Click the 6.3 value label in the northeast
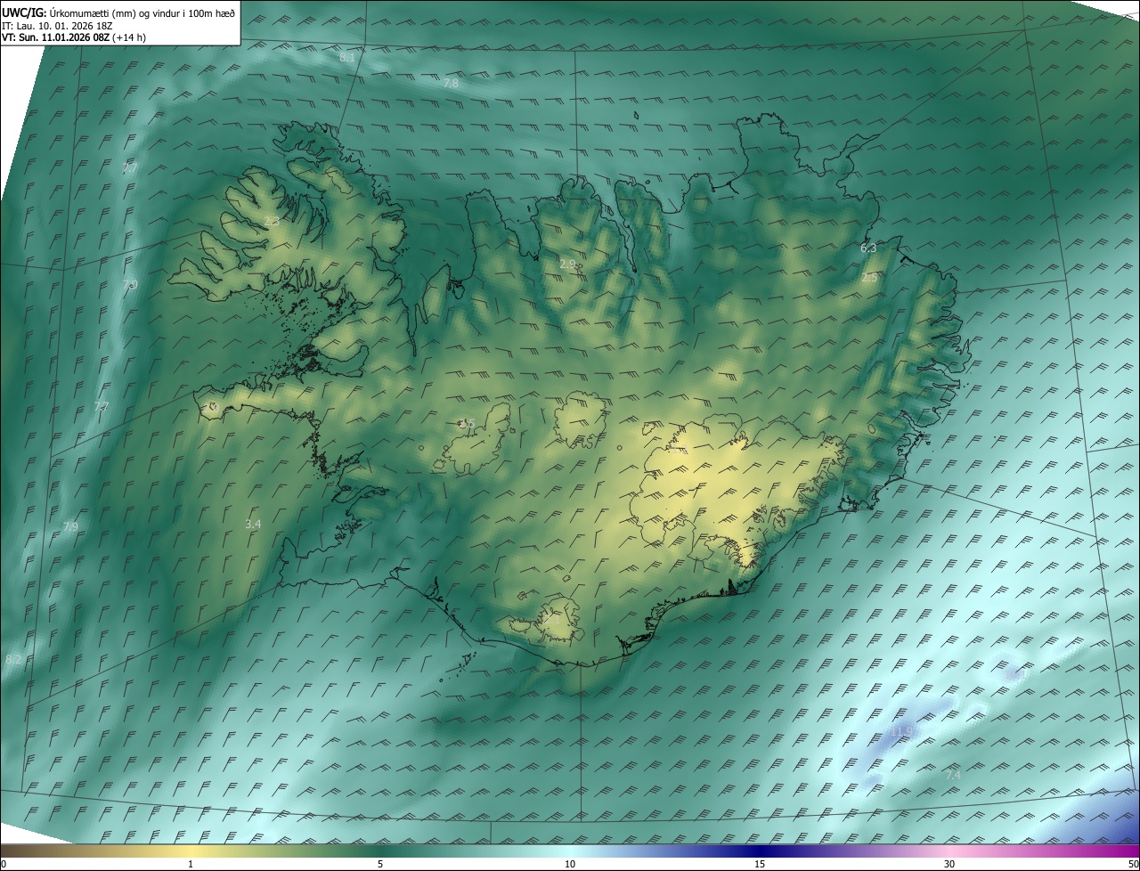Screen dimensions: 1140x871 click(x=868, y=248)
